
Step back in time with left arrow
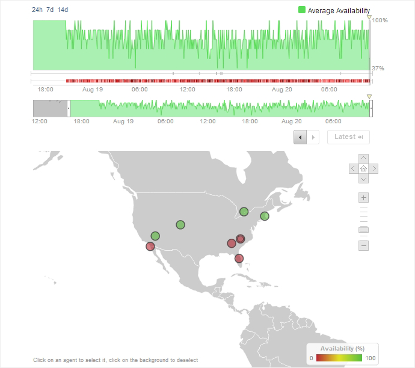pyautogui.click(x=300, y=137)
